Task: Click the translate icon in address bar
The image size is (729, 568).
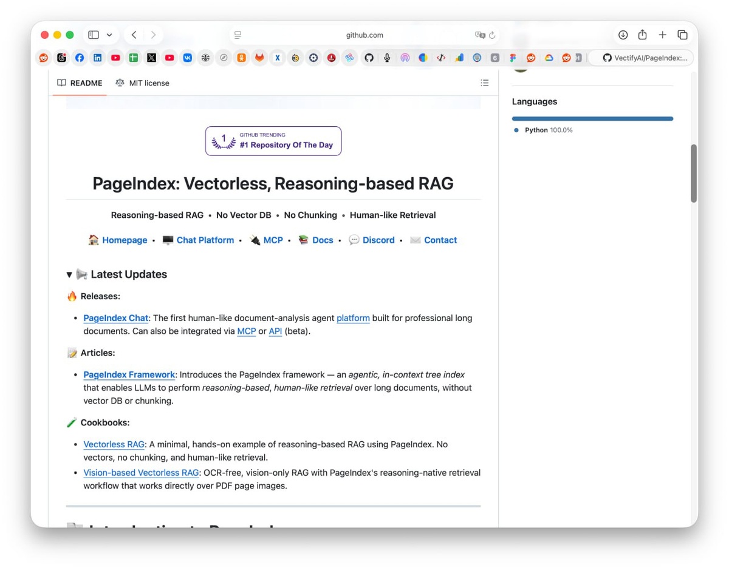Action: [x=480, y=35]
